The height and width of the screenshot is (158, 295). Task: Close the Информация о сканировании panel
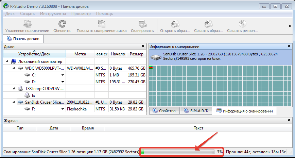[x=289, y=46]
